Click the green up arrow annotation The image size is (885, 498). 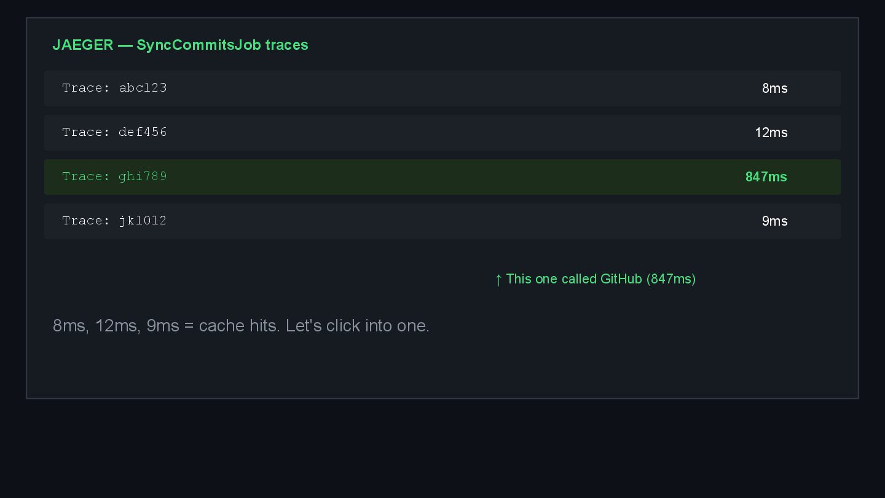[x=498, y=280]
